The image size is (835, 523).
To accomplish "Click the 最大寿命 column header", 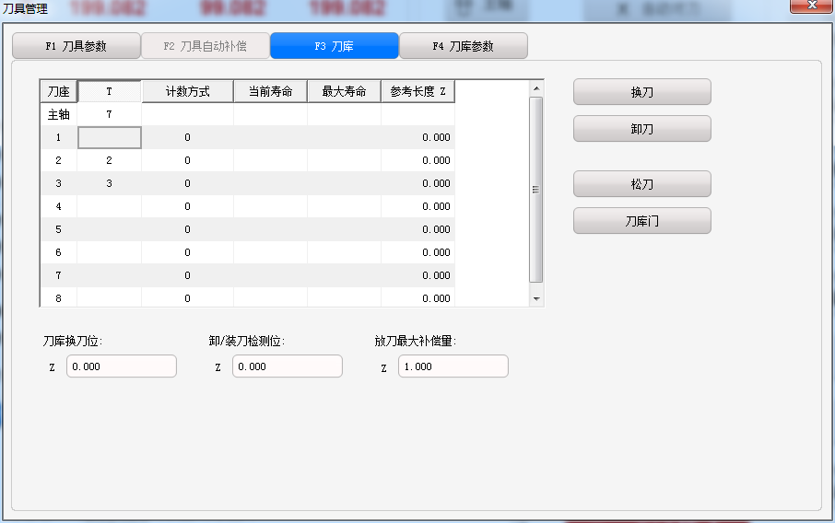I will 344,91.
